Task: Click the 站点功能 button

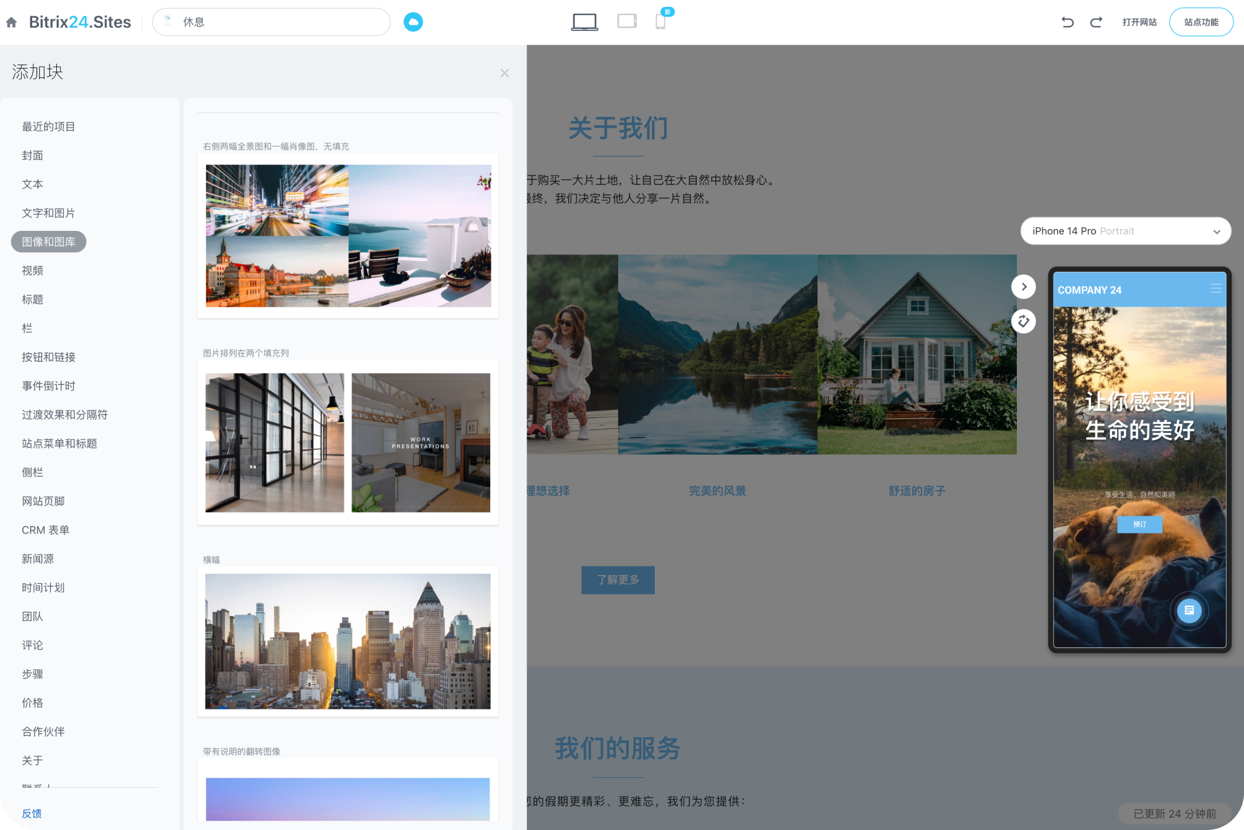Action: point(1201,22)
